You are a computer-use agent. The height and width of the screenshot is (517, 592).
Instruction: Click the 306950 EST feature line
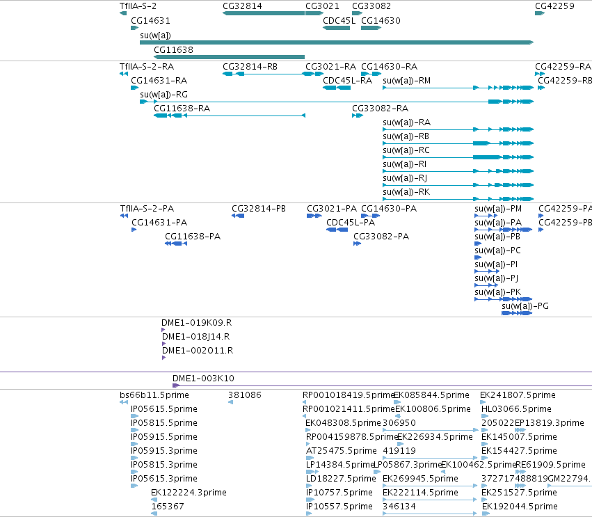tap(431, 430)
